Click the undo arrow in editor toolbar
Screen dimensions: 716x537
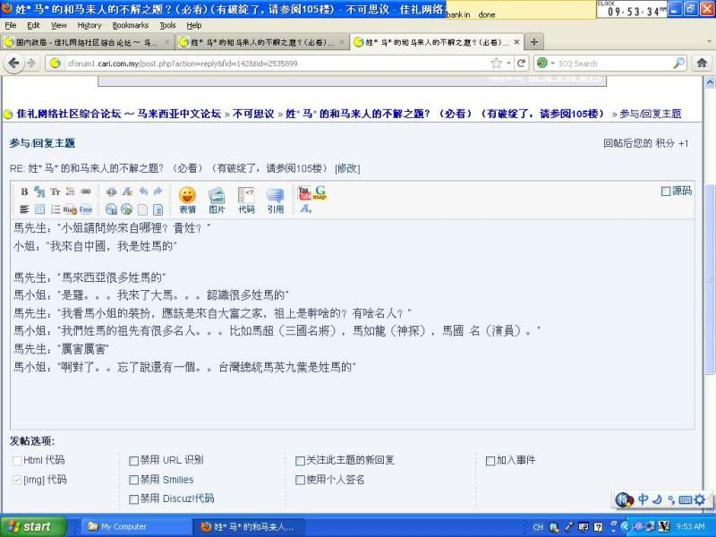pyautogui.click(x=142, y=192)
